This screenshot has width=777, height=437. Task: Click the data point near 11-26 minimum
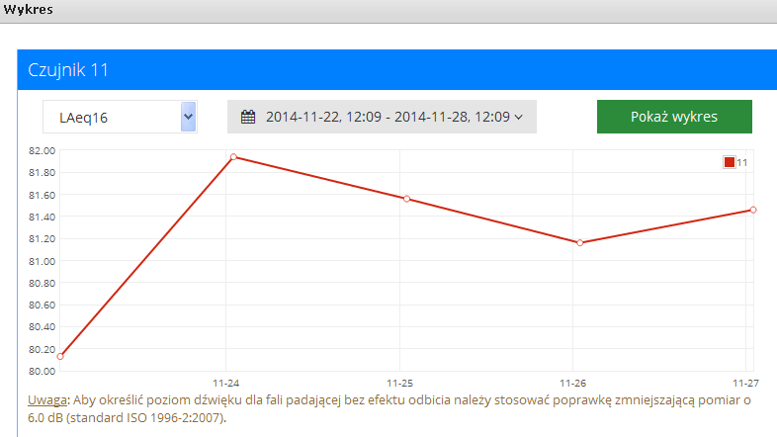(579, 243)
